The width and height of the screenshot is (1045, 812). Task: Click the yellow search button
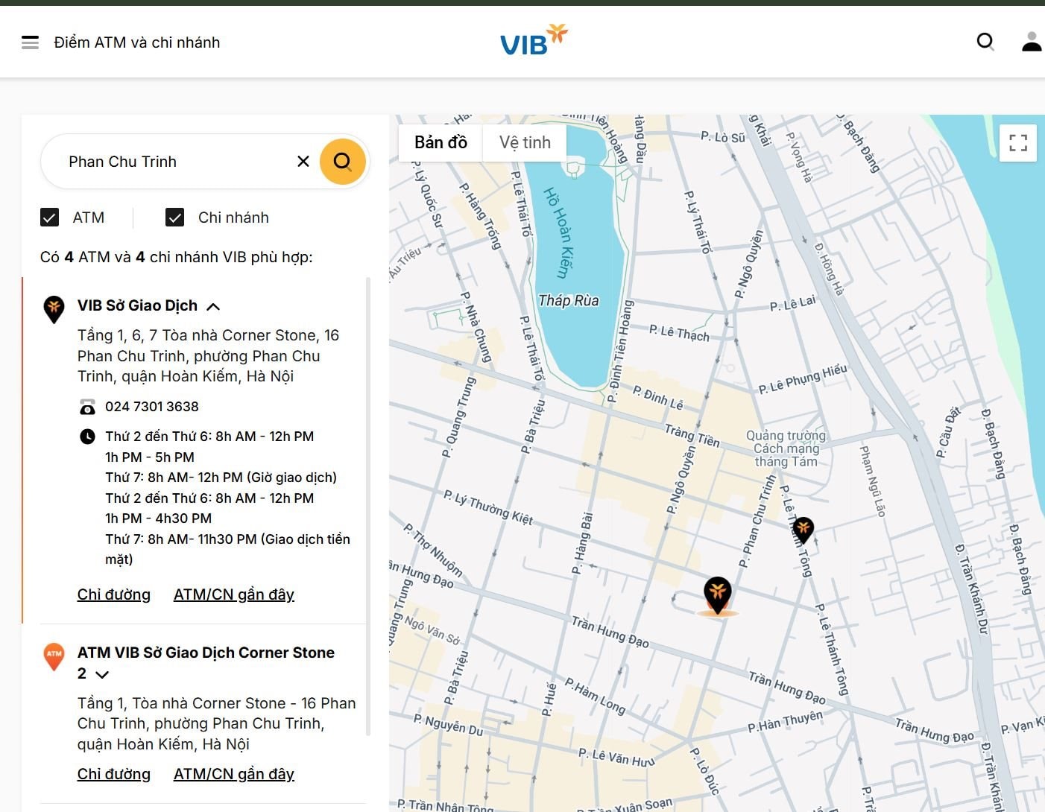pos(343,161)
